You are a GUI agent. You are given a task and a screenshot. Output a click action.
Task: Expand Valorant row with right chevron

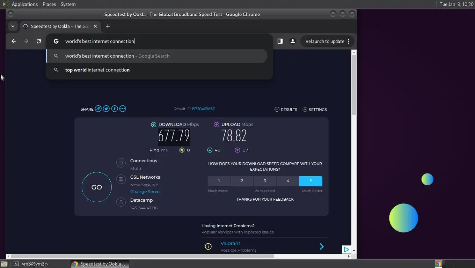coord(322,247)
